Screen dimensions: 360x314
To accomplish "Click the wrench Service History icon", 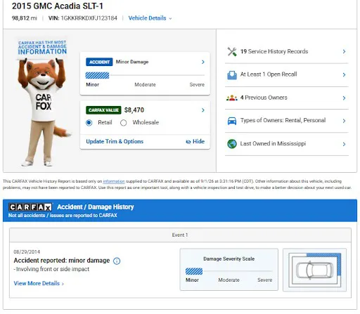I will point(232,51).
